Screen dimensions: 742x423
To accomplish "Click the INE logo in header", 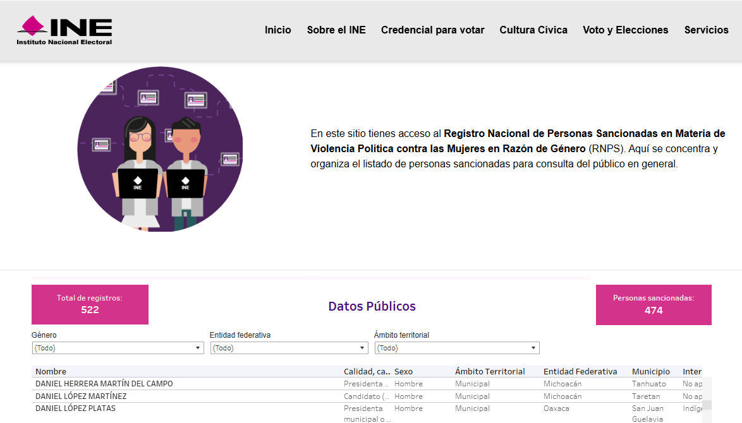I will tap(64, 30).
